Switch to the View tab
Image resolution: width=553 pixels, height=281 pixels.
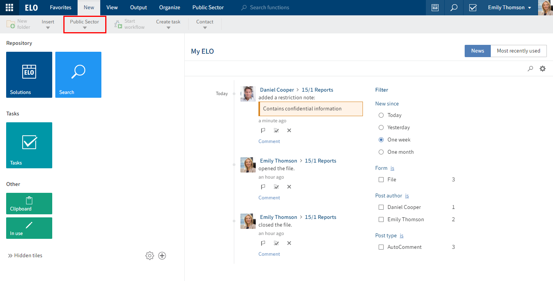click(112, 8)
